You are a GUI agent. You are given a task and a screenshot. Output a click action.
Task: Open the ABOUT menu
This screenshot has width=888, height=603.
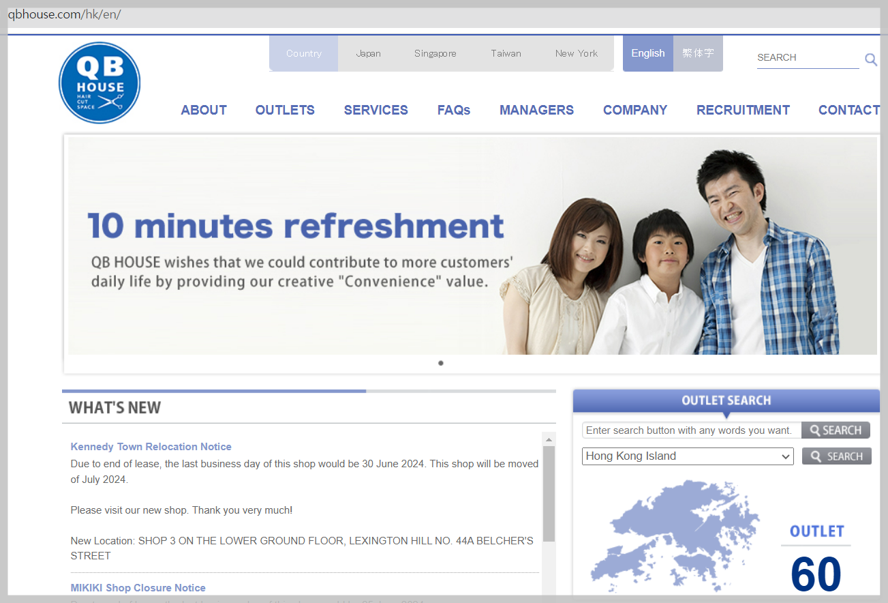pyautogui.click(x=204, y=110)
